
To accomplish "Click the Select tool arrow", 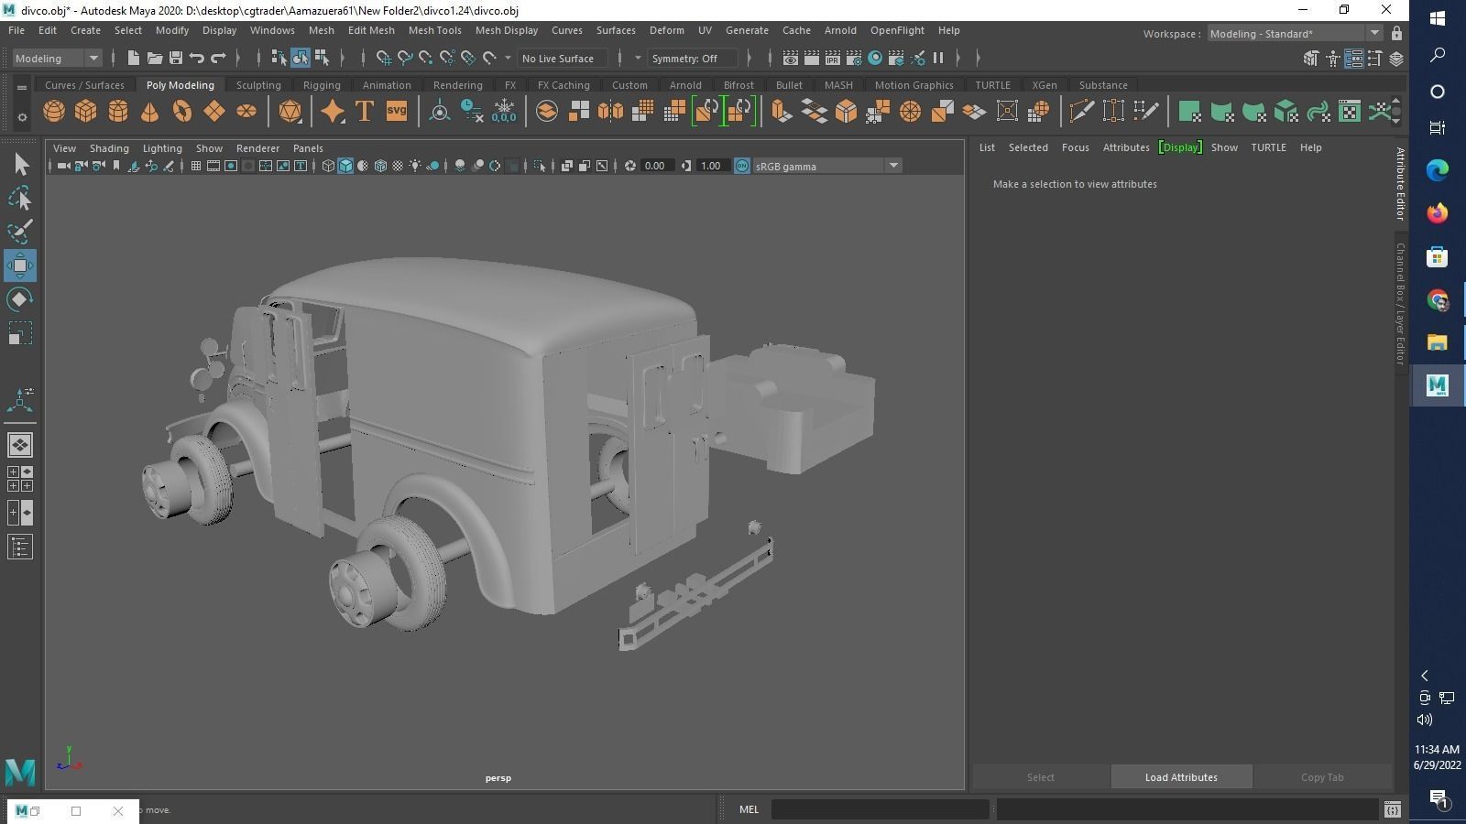I will [20, 165].
